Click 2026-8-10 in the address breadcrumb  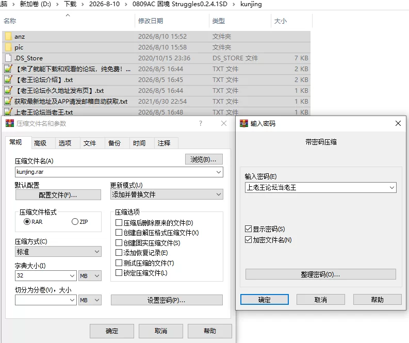tap(104, 4)
